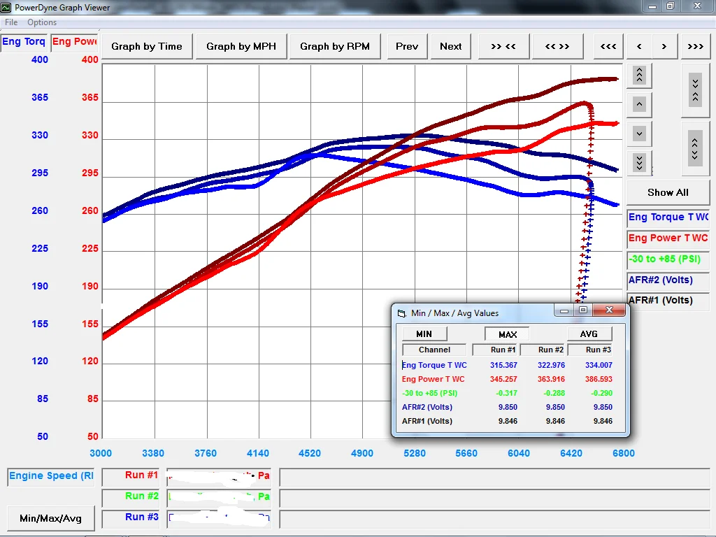Toggle the Run #2 selector

click(131, 497)
